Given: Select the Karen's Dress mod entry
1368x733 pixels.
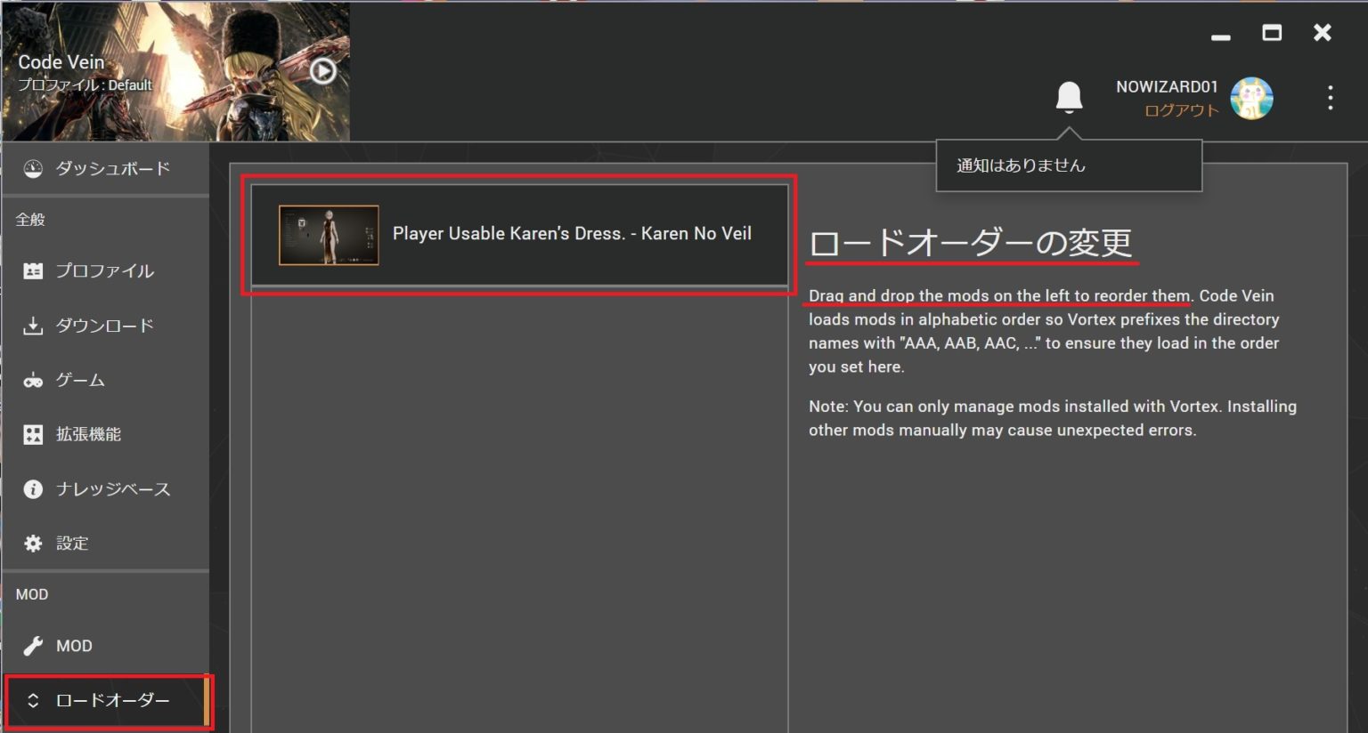Looking at the screenshot, I should click(x=571, y=234).
